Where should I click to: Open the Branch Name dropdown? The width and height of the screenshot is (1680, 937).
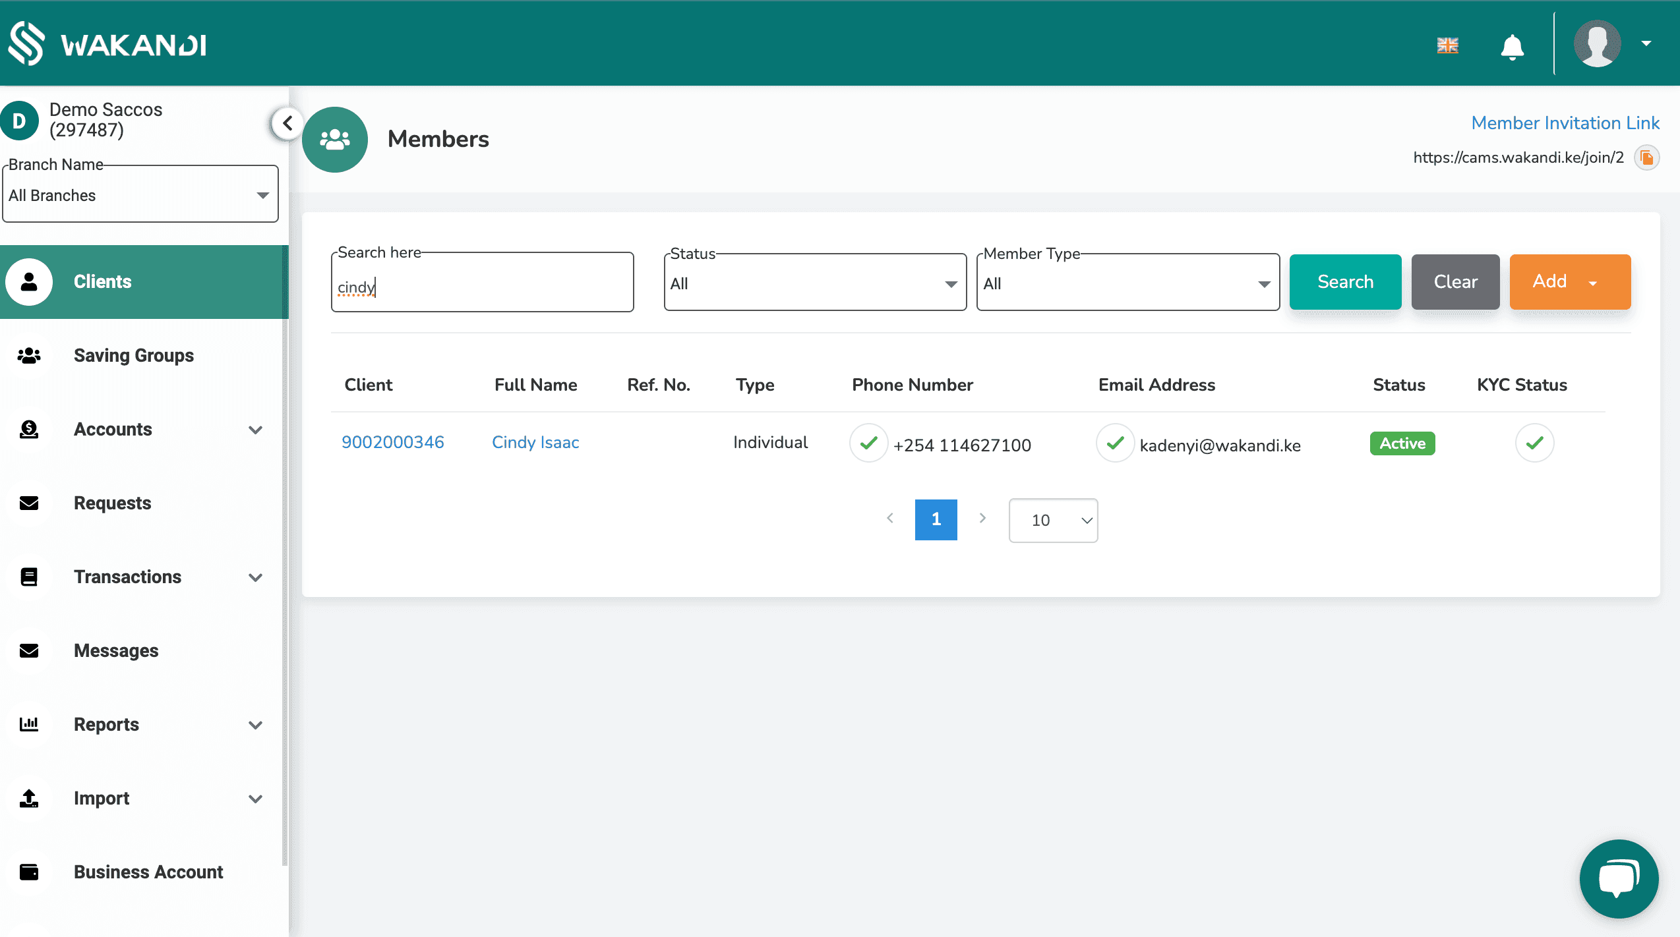coord(140,194)
